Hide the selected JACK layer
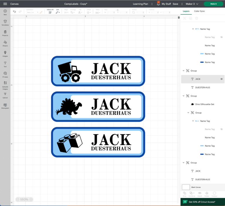The image size is (225, 206). (221, 79)
